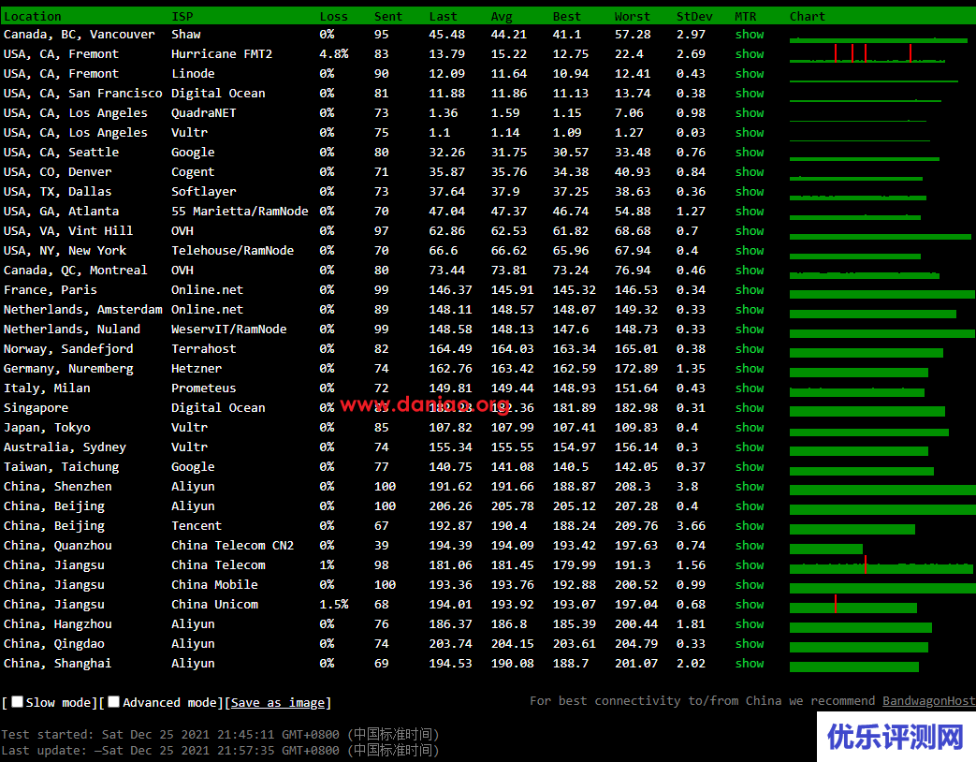
Task: Show MTR for Norway Sandefjord Terrahost
Action: [x=750, y=348]
